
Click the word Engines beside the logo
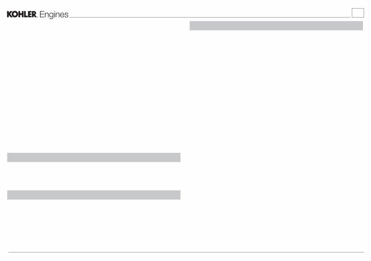(x=54, y=15)
